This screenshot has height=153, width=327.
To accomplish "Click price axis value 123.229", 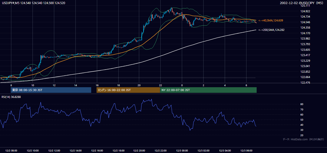I will (305, 61).
